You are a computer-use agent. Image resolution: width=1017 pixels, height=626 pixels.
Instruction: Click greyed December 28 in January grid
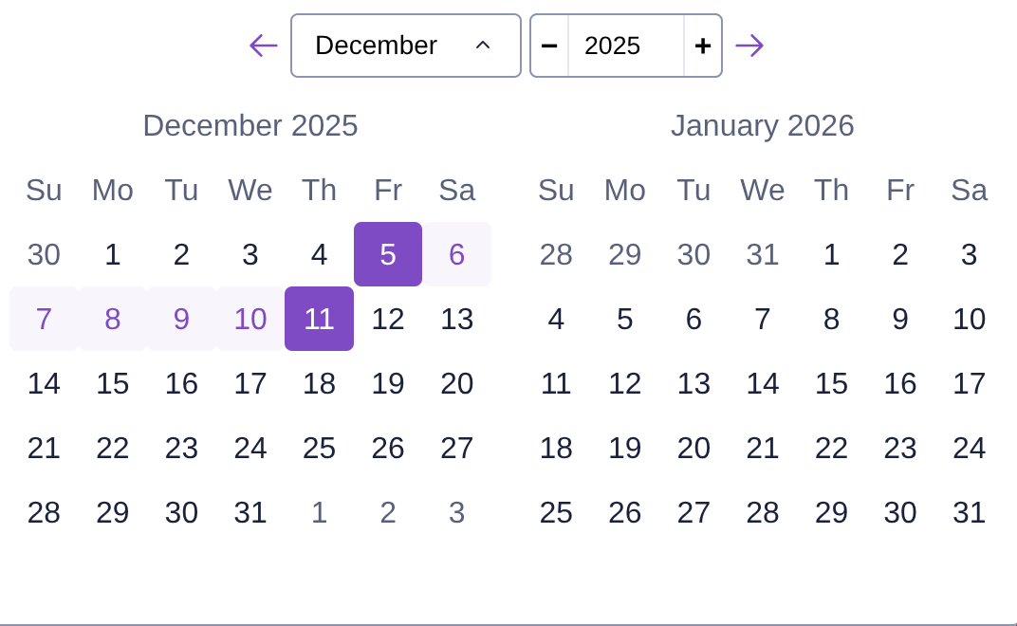pyautogui.click(x=556, y=254)
